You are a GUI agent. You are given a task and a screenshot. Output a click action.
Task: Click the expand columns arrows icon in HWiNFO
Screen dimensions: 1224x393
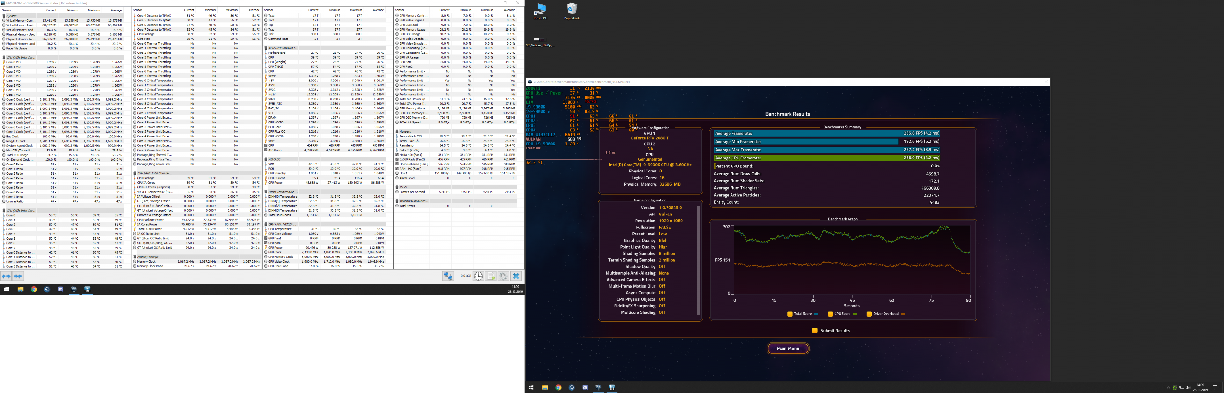(6, 276)
